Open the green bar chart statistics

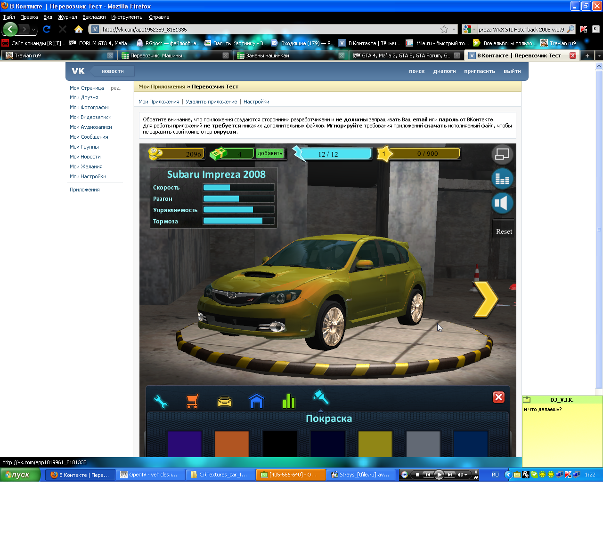(289, 401)
